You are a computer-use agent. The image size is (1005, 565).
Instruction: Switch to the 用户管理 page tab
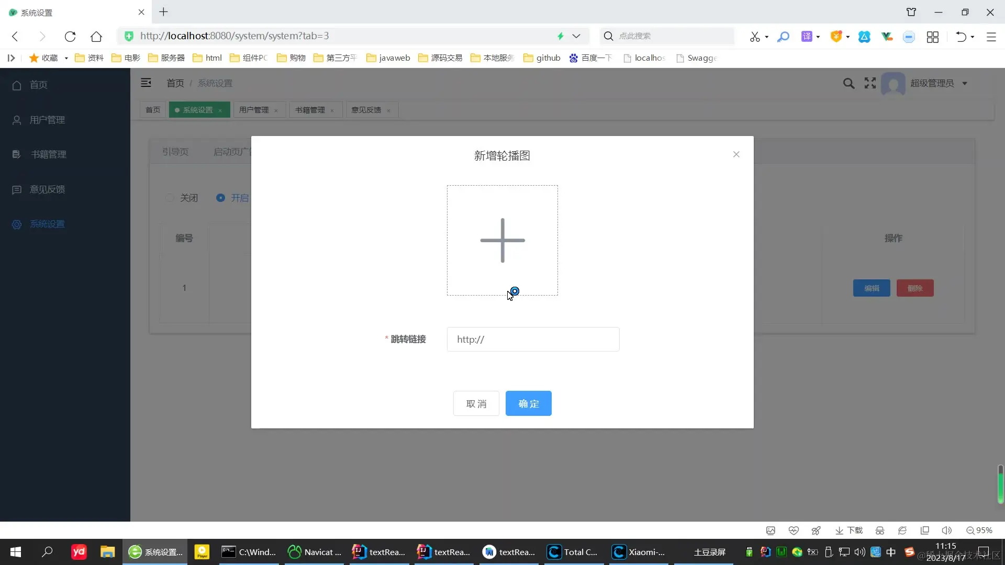[254, 110]
